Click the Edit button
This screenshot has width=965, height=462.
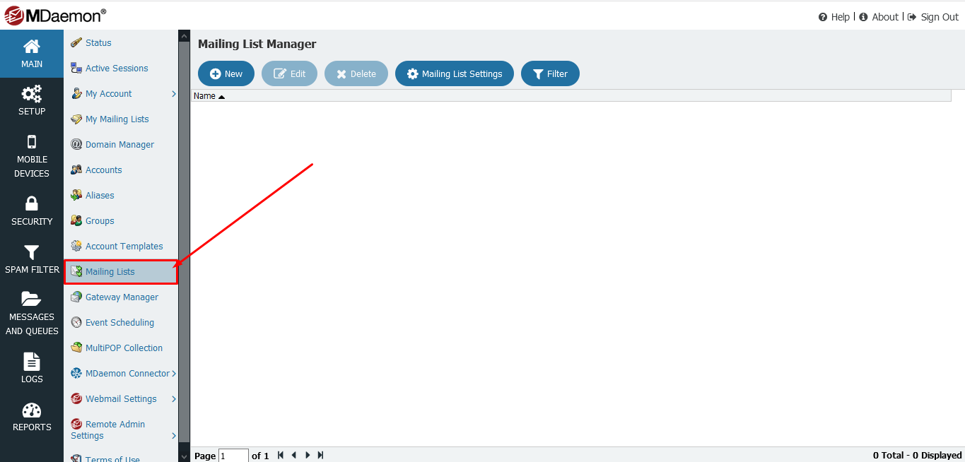tap(289, 73)
